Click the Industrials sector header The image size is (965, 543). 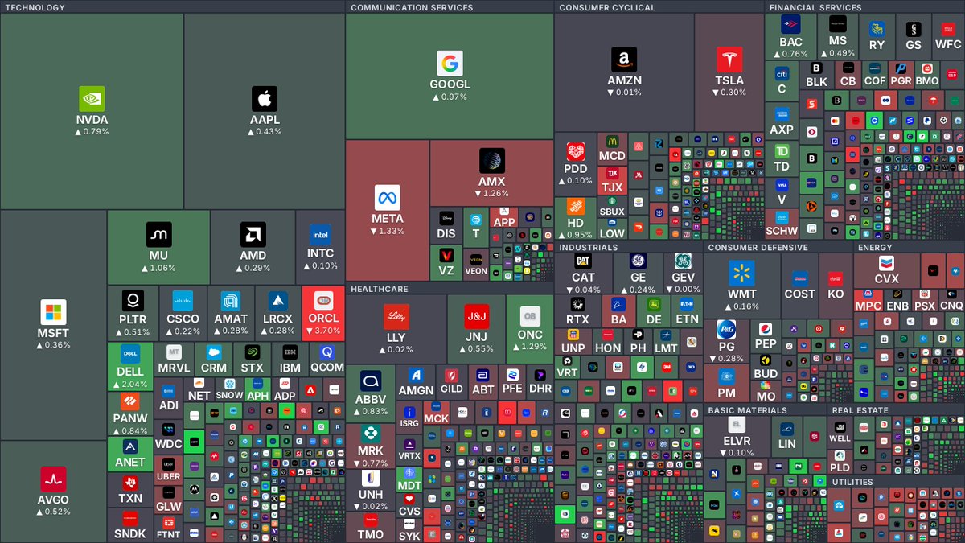(x=589, y=247)
